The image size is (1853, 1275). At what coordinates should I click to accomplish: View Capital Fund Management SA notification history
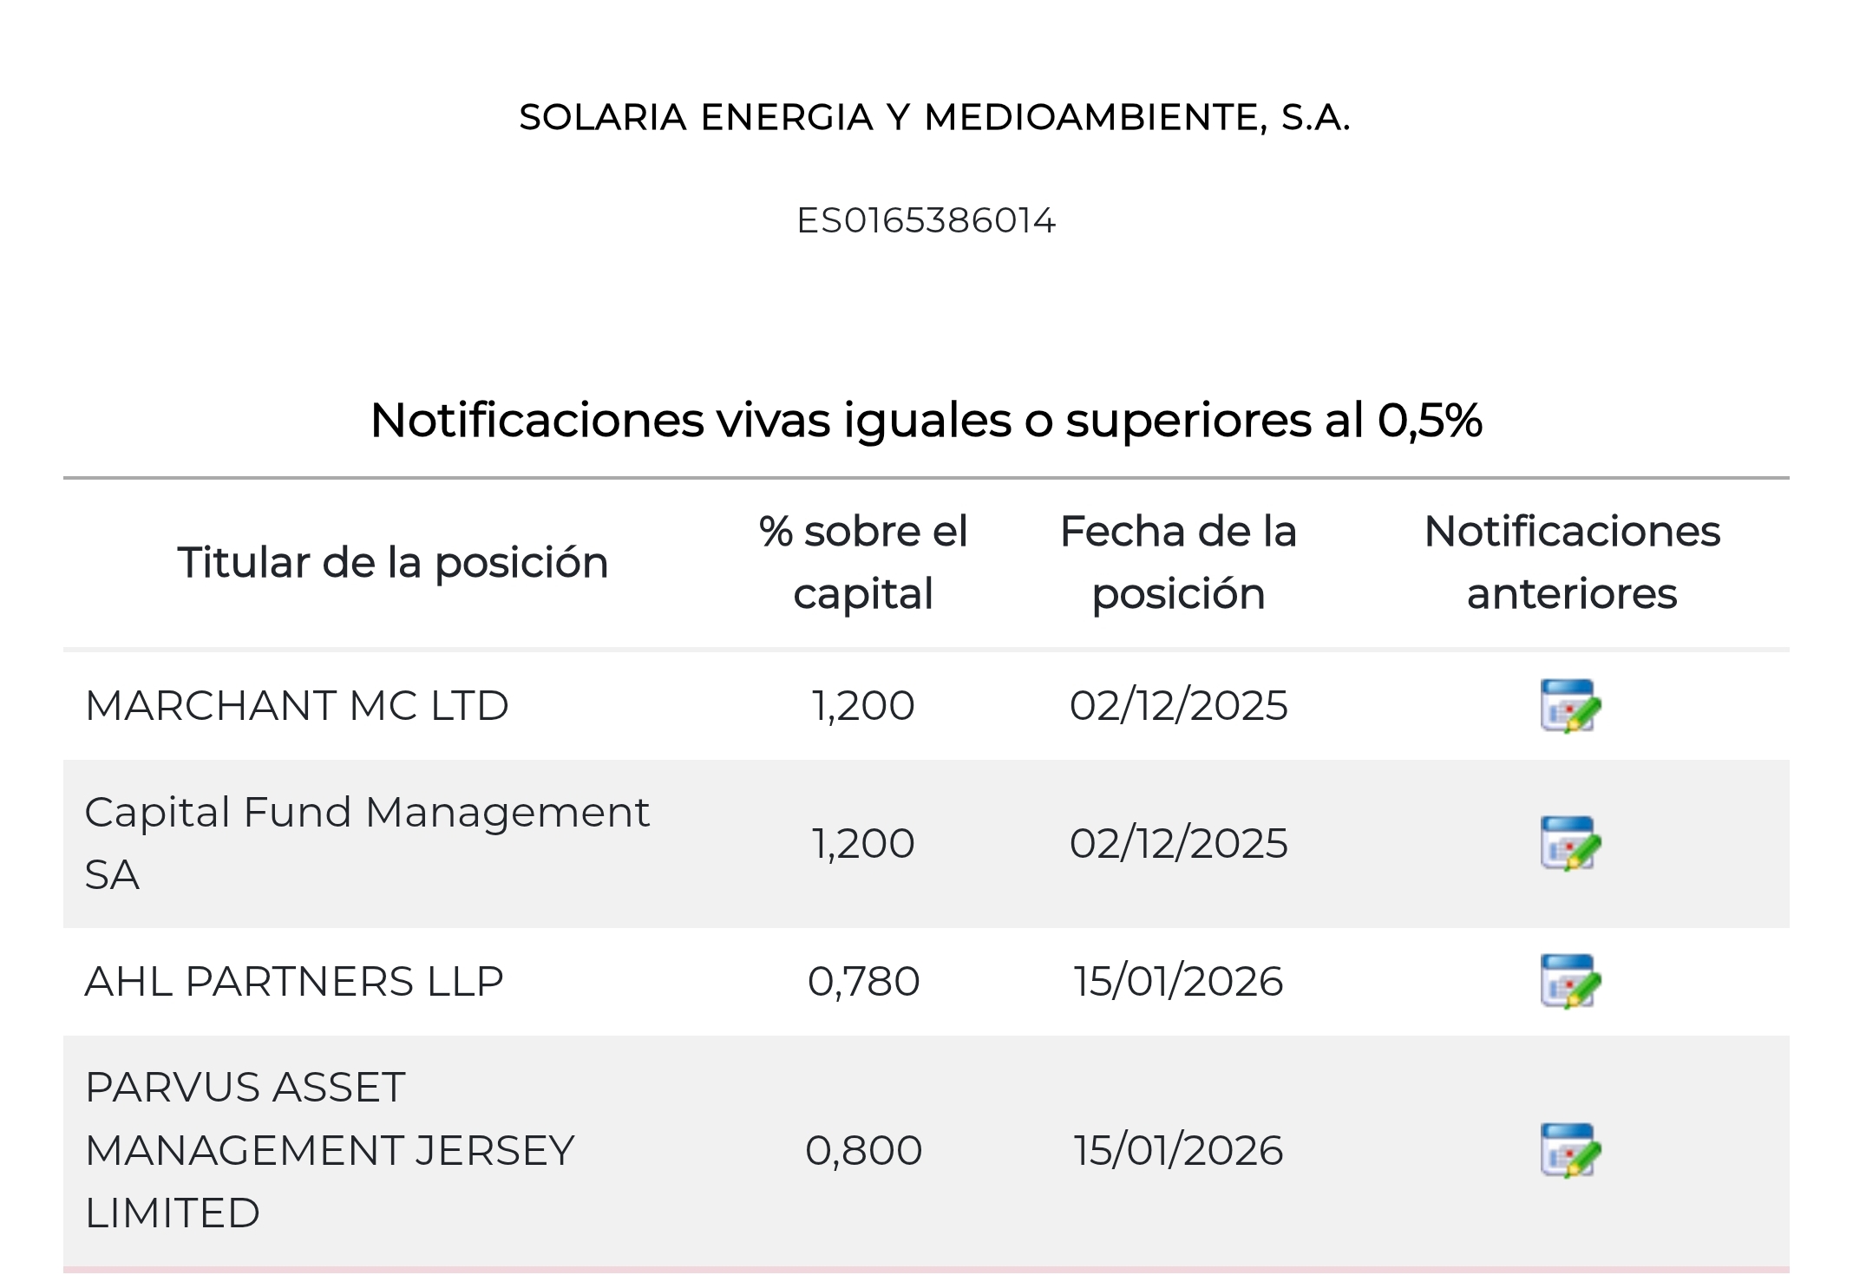(1570, 843)
